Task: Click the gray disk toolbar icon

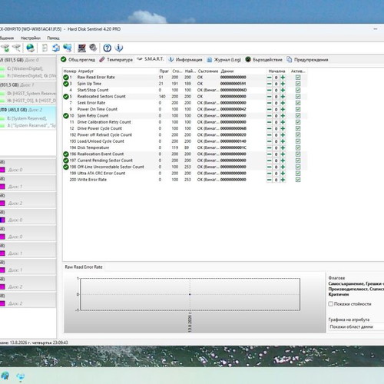Action: coord(93,48)
